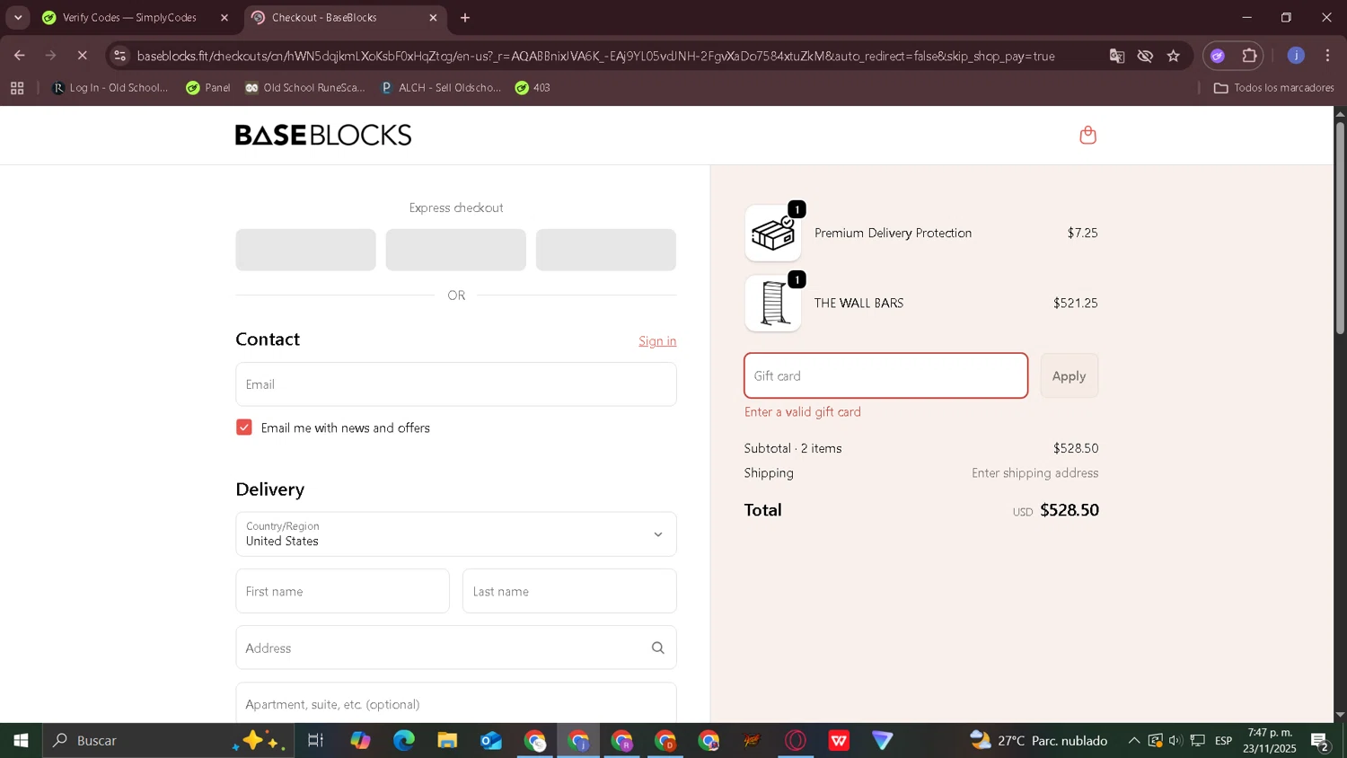Click the forward navigation arrow

50,56
